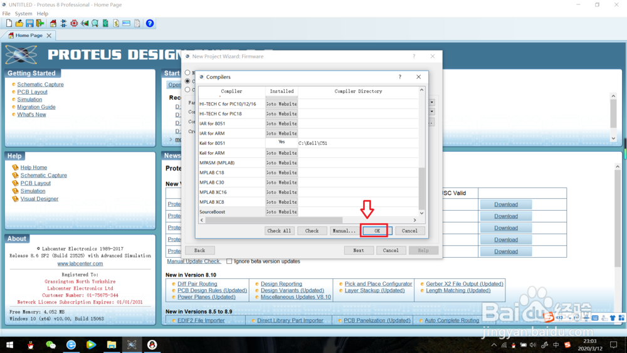This screenshot has height=353, width=627.
Task: Click the Sogou soft keyboard icon
Action: (595, 318)
